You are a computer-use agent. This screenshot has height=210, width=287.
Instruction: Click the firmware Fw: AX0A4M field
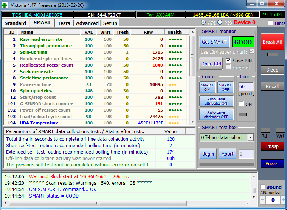point(160,15)
